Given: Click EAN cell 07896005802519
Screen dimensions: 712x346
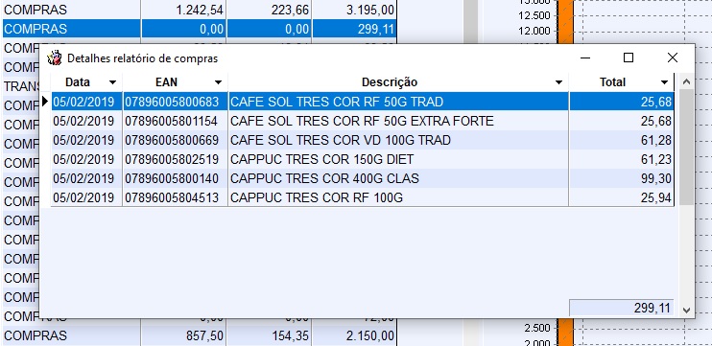Looking at the screenshot, I should point(175,159).
